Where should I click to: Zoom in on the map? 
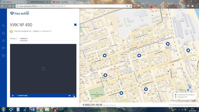pyautogui.click(x=194, y=53)
